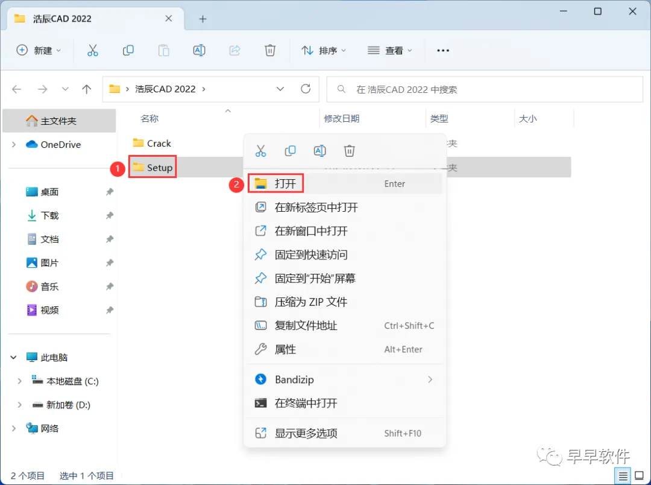Choose 打开 in the context menu

coord(345,184)
